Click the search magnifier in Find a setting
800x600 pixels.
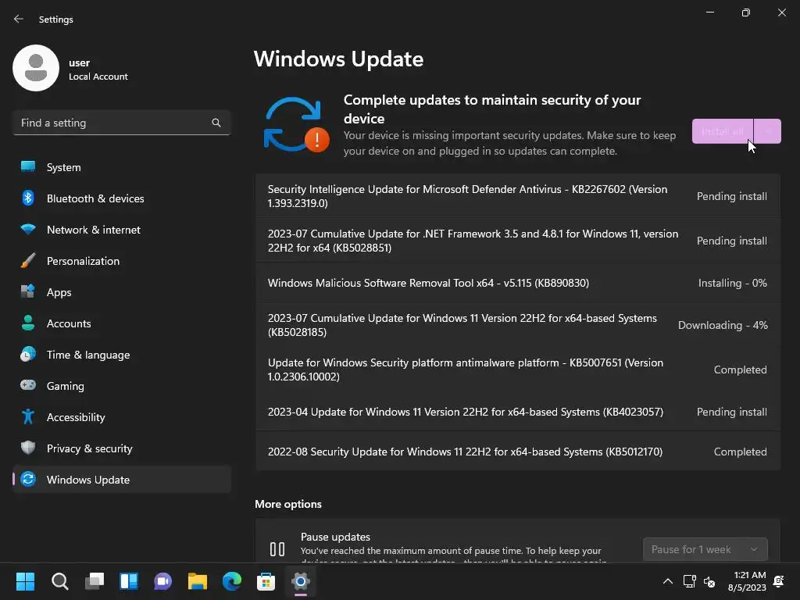(x=216, y=123)
